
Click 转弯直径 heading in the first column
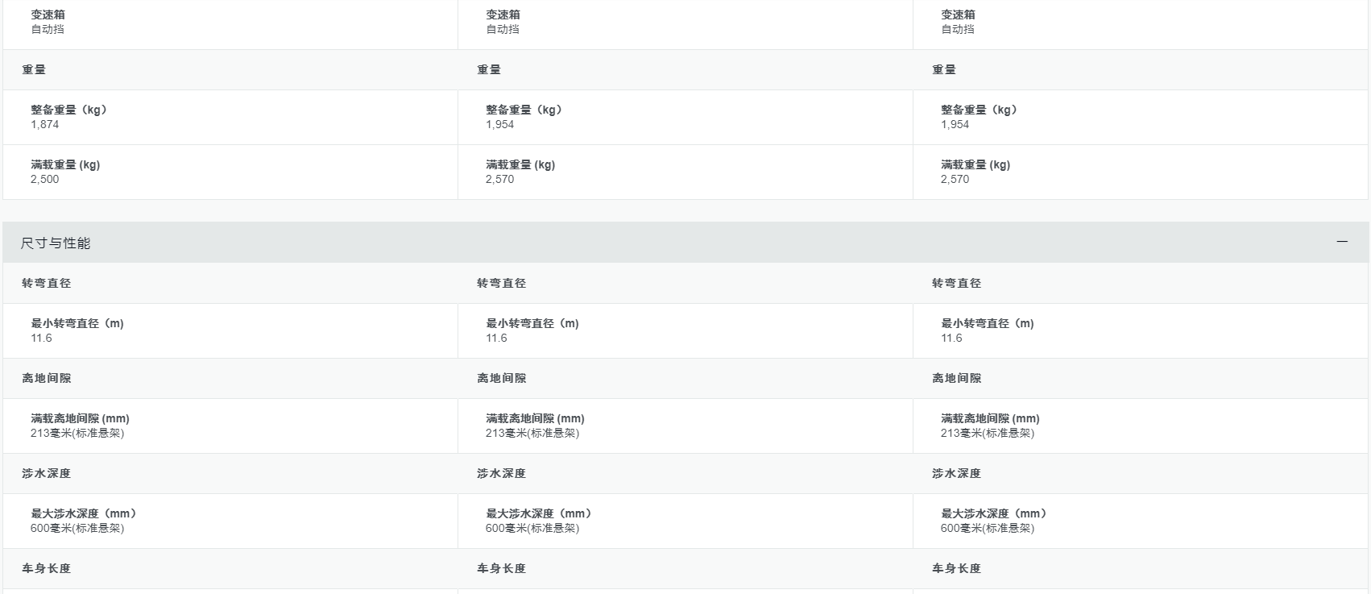[x=47, y=283]
